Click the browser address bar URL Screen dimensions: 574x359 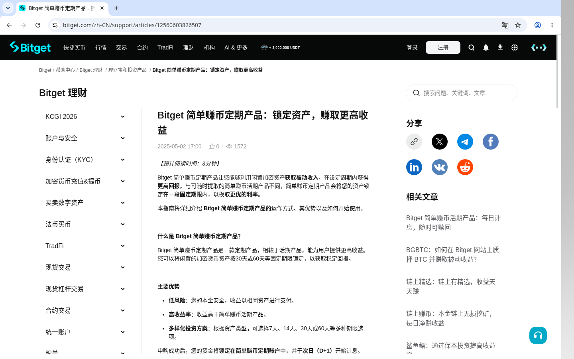click(x=132, y=25)
